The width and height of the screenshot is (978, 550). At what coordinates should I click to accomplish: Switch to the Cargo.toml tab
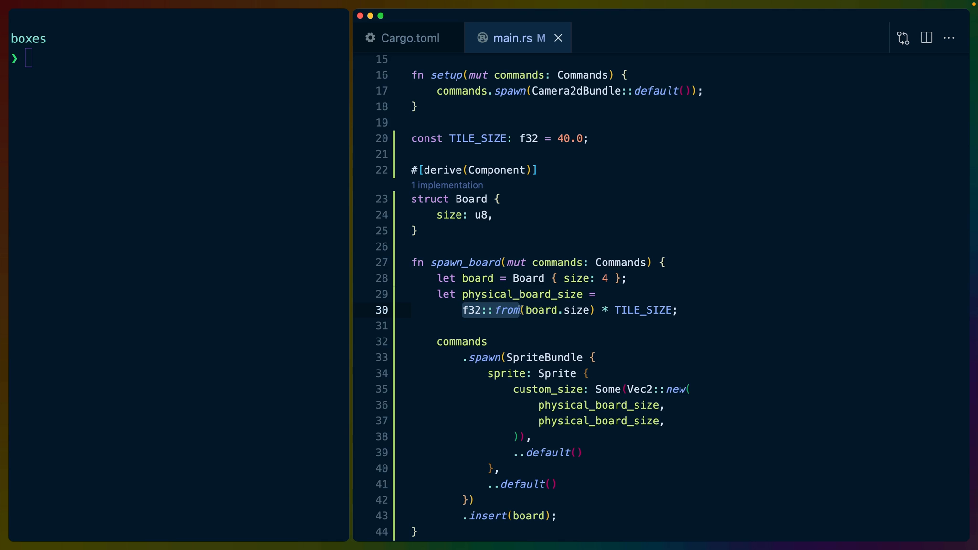click(x=410, y=38)
